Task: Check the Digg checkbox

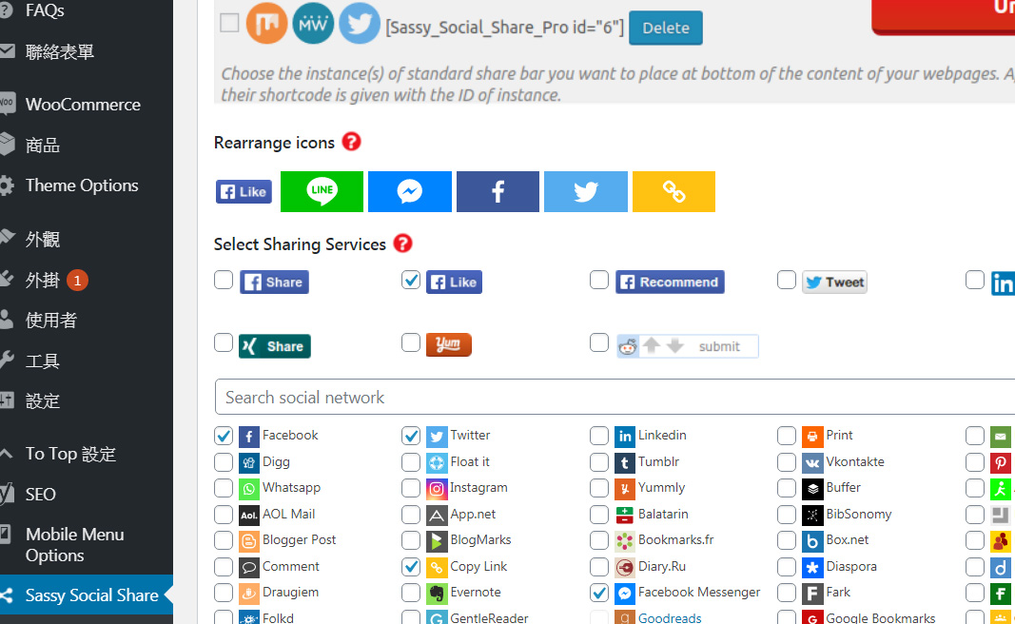Action: click(x=224, y=462)
